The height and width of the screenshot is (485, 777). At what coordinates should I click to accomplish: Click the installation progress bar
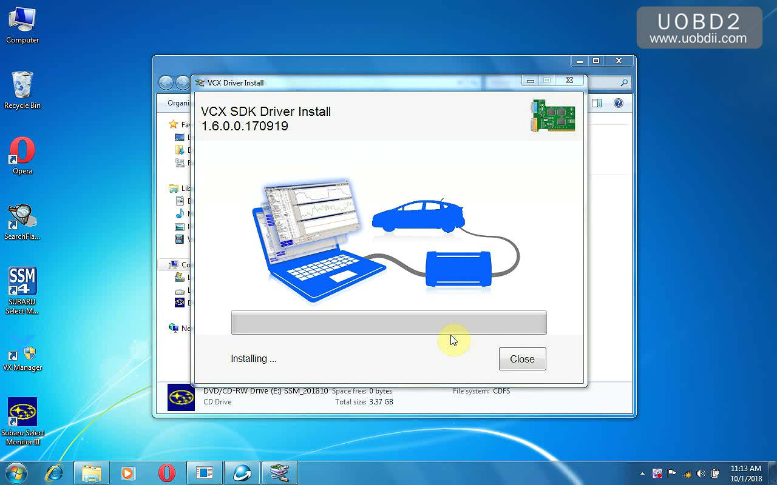click(388, 323)
